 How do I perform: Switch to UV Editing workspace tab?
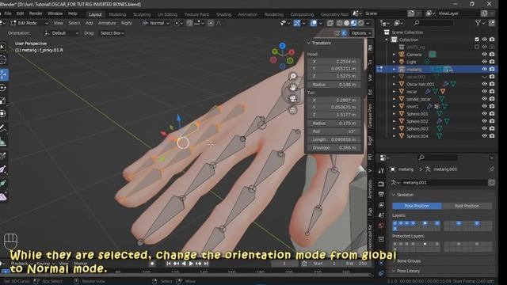167,14
